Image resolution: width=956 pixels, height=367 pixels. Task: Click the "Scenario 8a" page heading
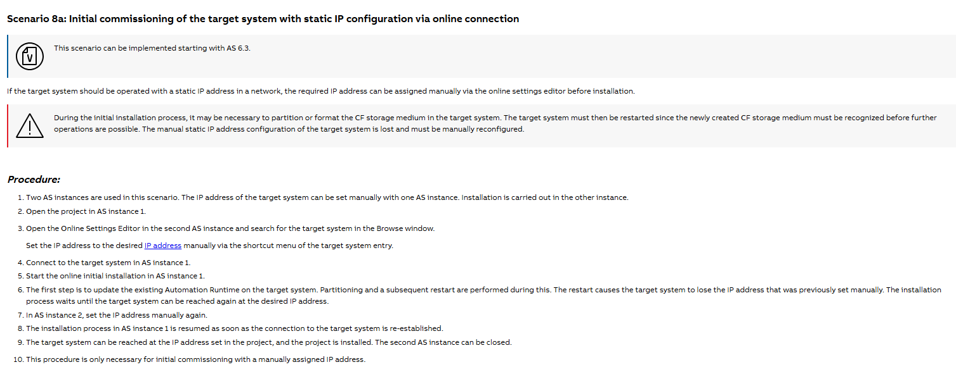(263, 19)
